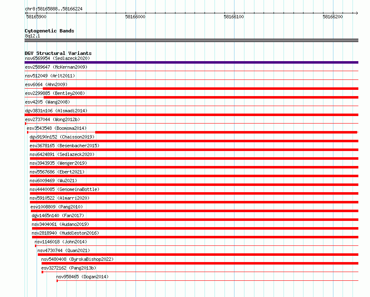Open nsv4440085 (GenomeinaBottle) variant
This screenshot has width=370, height=297.
click(x=64, y=189)
